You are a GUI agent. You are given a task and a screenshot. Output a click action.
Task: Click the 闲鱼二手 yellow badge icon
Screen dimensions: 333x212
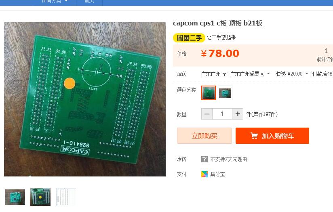click(x=189, y=38)
